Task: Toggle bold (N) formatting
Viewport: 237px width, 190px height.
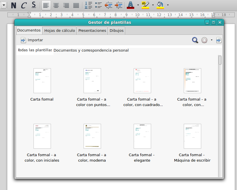Action: 14,5
